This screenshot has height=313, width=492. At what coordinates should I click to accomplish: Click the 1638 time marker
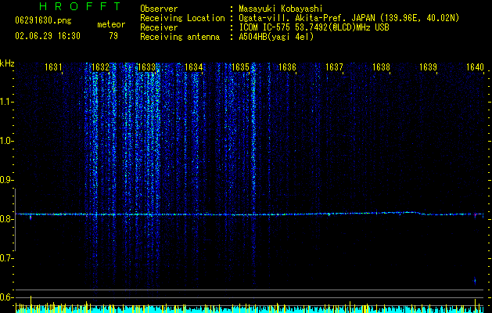click(381, 67)
